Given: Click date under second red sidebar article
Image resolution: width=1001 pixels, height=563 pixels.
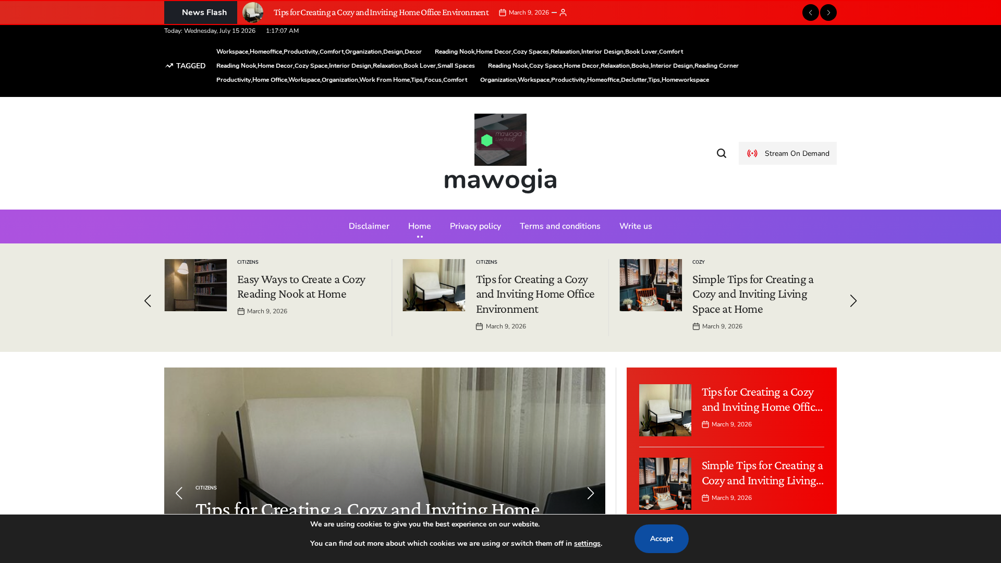Looking at the screenshot, I should coord(731,498).
